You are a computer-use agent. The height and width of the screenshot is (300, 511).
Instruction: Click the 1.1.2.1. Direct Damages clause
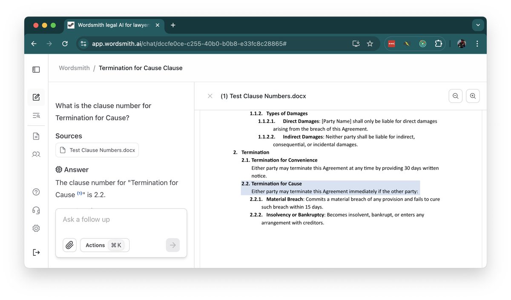click(347, 125)
